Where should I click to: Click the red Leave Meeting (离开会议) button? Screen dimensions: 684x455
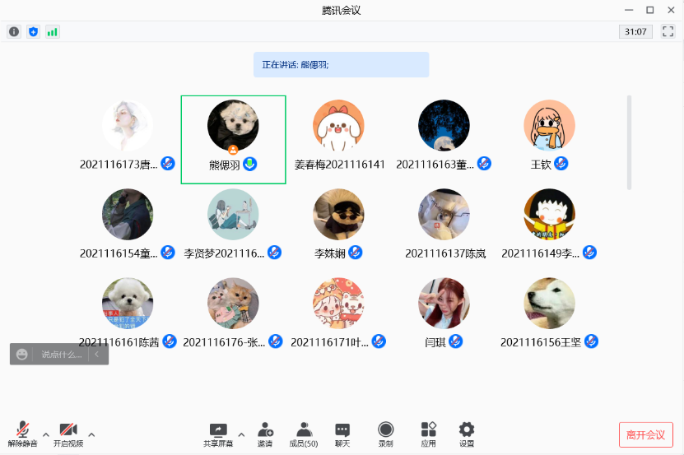pyautogui.click(x=646, y=434)
